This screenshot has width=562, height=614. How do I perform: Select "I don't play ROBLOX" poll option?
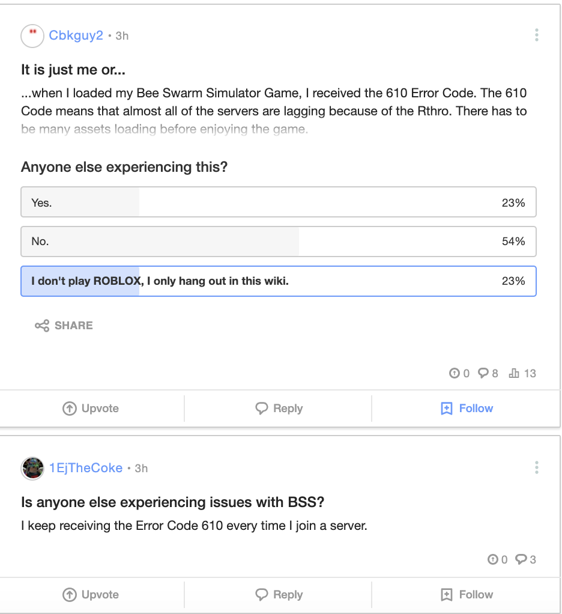[278, 281]
